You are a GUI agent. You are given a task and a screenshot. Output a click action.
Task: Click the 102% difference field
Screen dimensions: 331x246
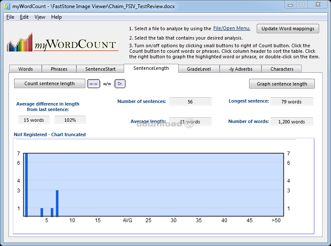click(70, 120)
